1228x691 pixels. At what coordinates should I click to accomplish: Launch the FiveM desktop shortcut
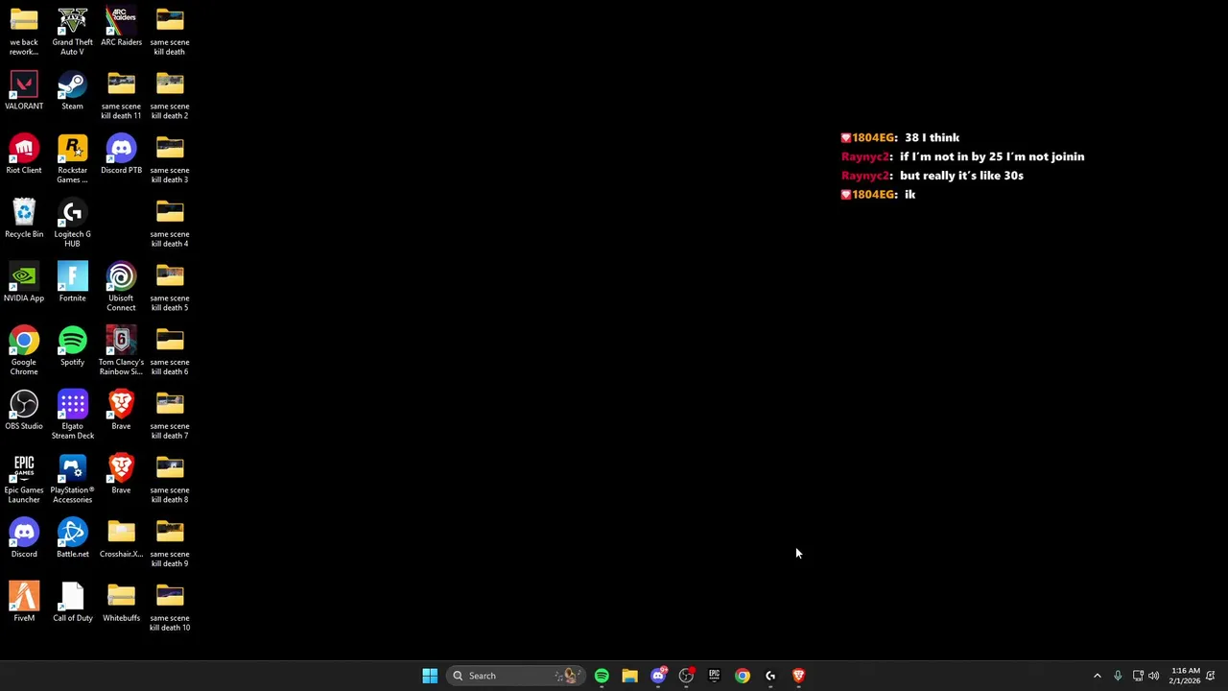pyautogui.click(x=24, y=603)
